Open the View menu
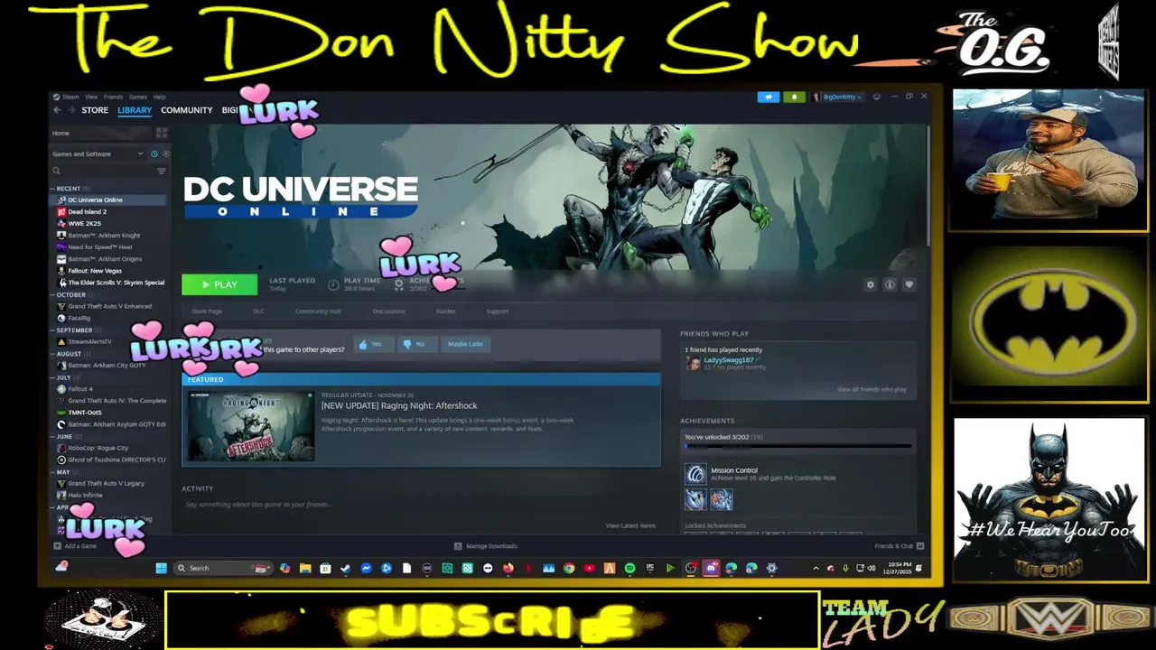The height and width of the screenshot is (650, 1156). tap(91, 97)
